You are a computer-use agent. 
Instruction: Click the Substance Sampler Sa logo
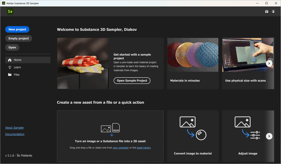[x=10, y=12]
